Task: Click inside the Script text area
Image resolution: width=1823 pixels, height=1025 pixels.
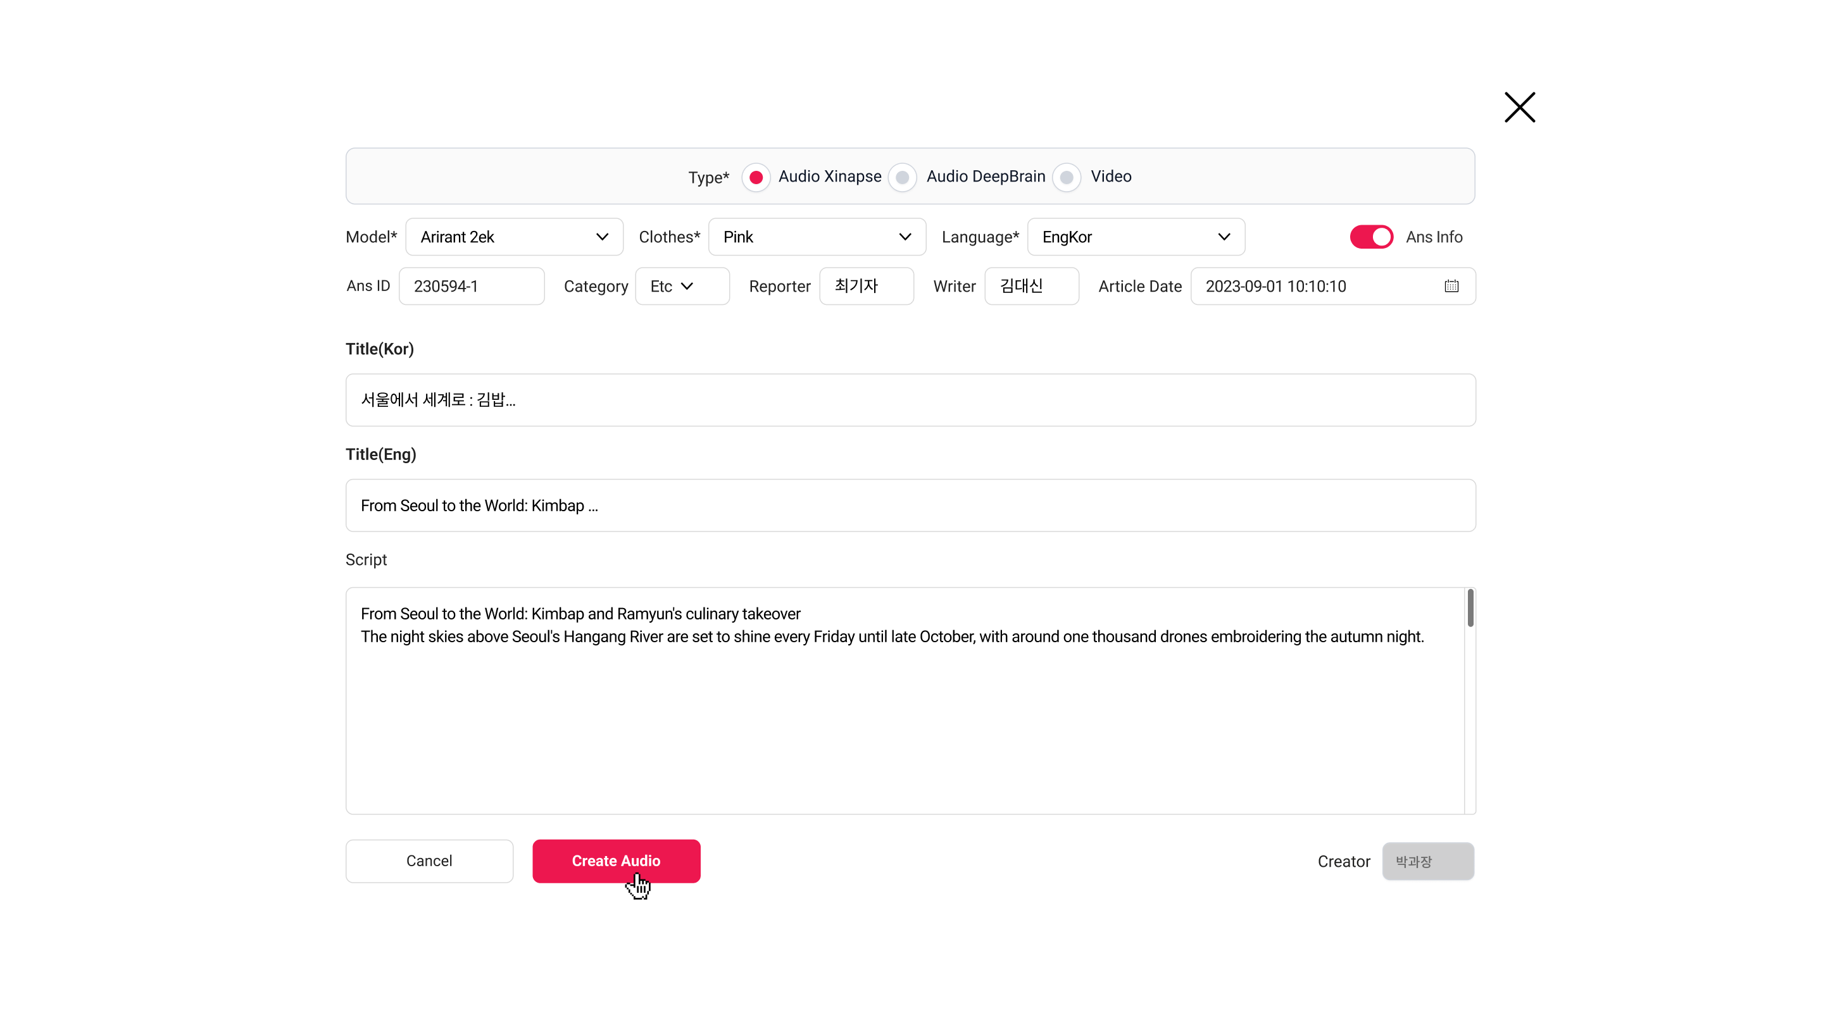Action: (x=903, y=721)
